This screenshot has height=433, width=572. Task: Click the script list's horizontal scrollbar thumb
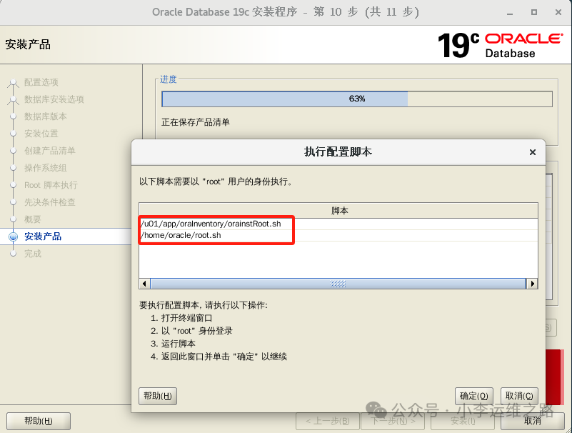(x=338, y=284)
